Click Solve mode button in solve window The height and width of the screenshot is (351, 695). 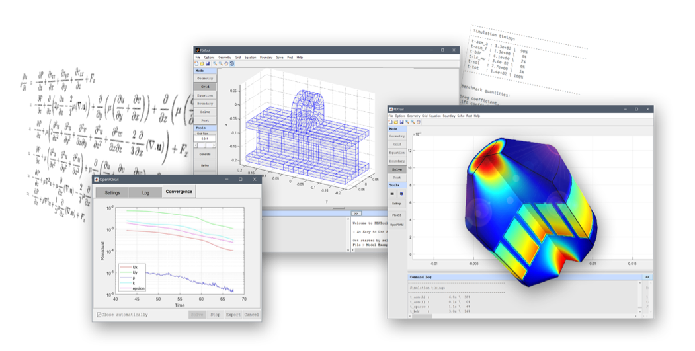(397, 169)
